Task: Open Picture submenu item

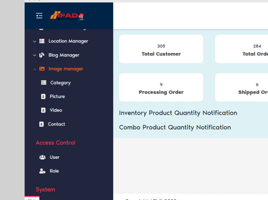Action: (x=57, y=96)
